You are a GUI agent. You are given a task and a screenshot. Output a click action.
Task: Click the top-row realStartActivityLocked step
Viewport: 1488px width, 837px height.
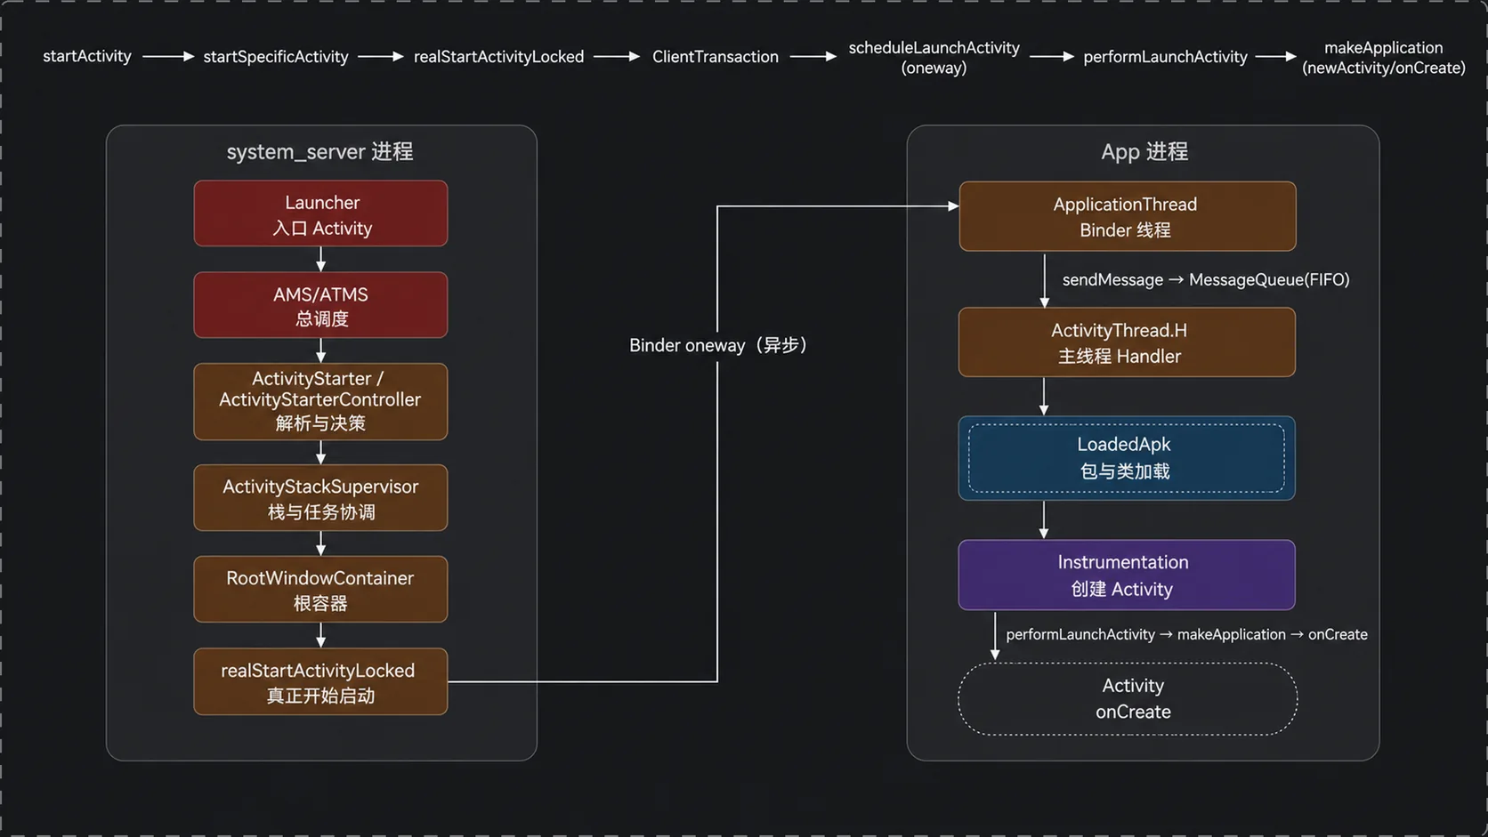coord(498,57)
